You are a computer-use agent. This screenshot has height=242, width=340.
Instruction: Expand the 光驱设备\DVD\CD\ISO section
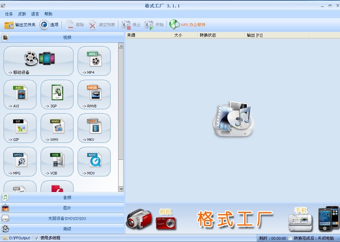62,219
